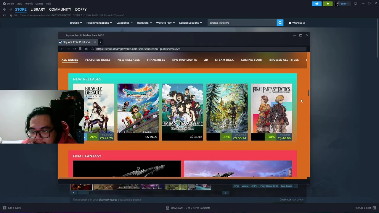This screenshot has height=213, width=379.
Task: Select the Coming Soon sale tab
Action: click(x=251, y=60)
